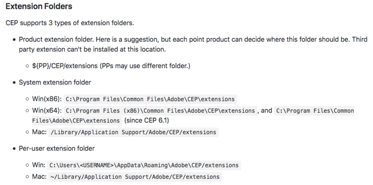Screen dimensions: 373x185
Task: Select the Win(x64) Program Files (x86) path
Action: 160,110
